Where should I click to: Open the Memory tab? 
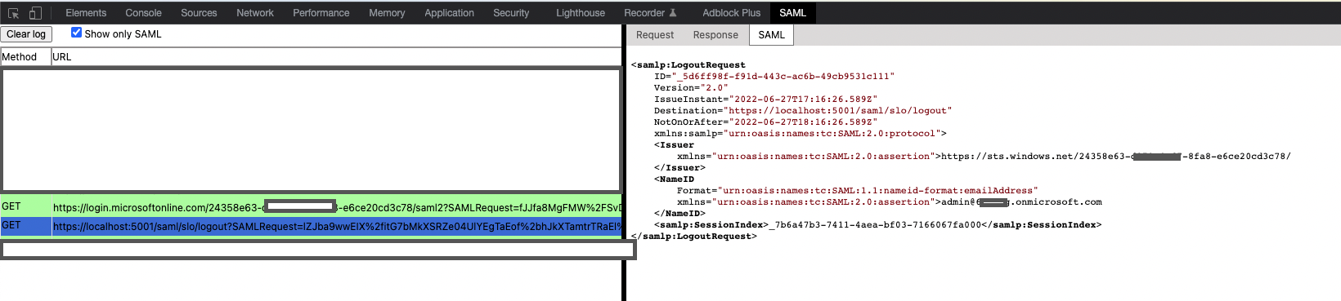[387, 13]
